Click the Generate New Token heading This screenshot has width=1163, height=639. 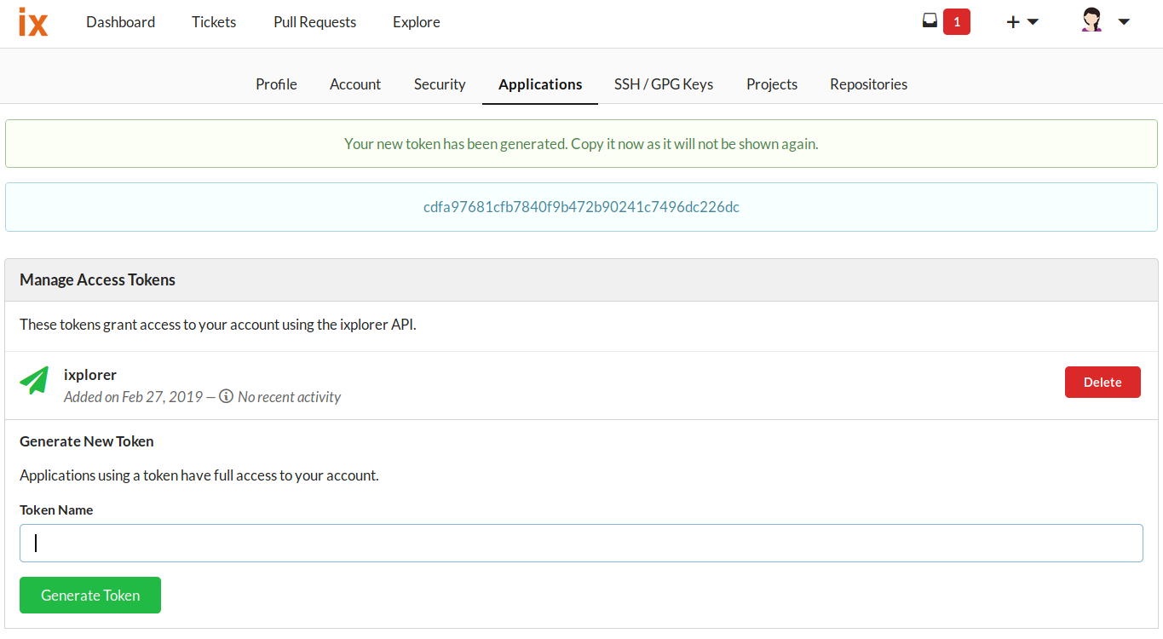pos(87,441)
